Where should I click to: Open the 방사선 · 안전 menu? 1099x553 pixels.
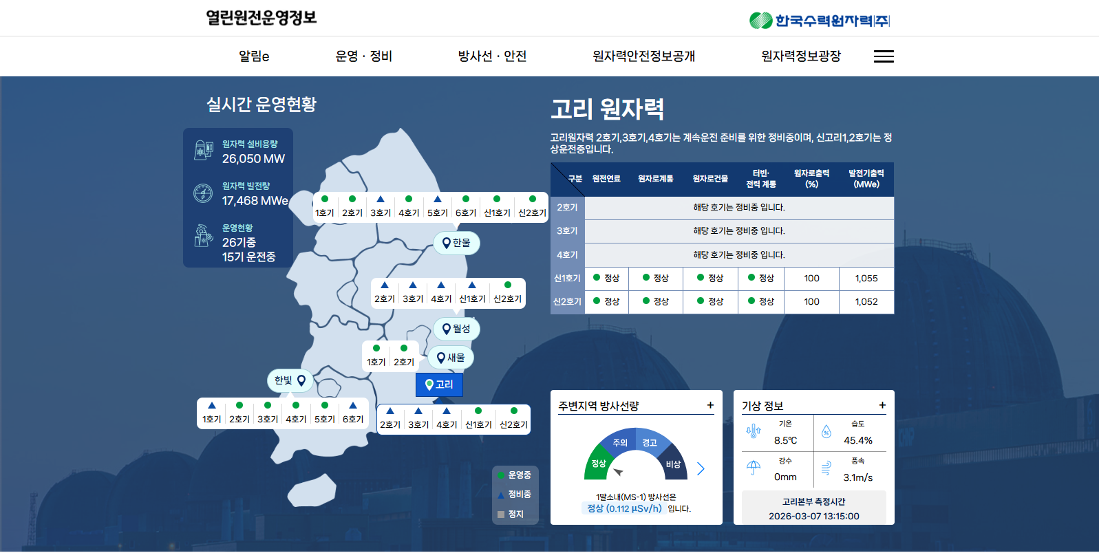pyautogui.click(x=492, y=56)
